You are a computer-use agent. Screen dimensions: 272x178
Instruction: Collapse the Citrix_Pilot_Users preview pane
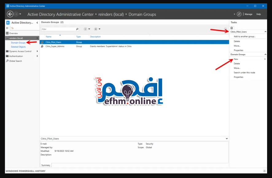tap(227, 138)
